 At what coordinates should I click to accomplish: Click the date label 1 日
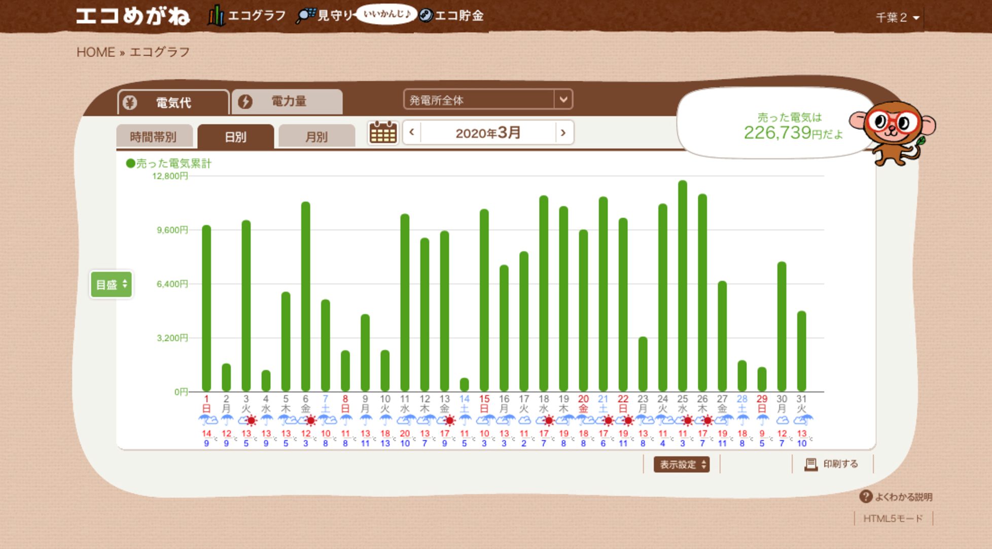click(206, 404)
